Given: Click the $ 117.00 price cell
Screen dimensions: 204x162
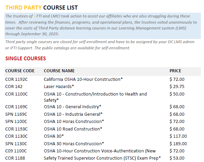Looking at the screenshot, I should point(178,136).
